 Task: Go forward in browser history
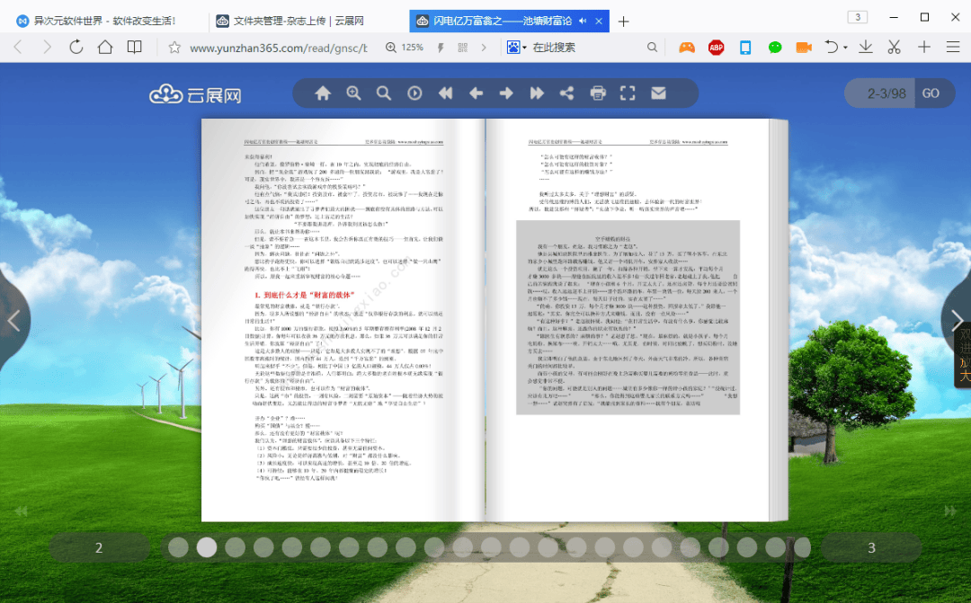[47, 47]
